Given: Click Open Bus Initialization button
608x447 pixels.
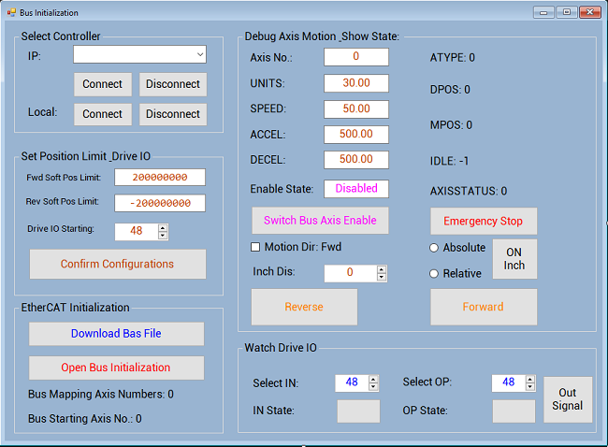Looking at the screenshot, I should click(x=116, y=368).
